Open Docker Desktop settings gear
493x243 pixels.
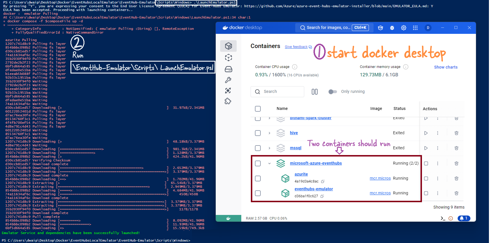pos(404,28)
